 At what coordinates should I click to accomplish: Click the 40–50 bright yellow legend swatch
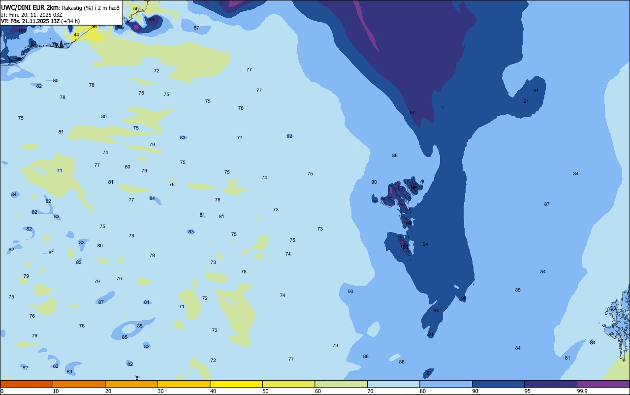236,384
